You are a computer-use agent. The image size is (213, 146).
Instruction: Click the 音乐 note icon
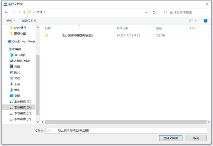(11, 90)
